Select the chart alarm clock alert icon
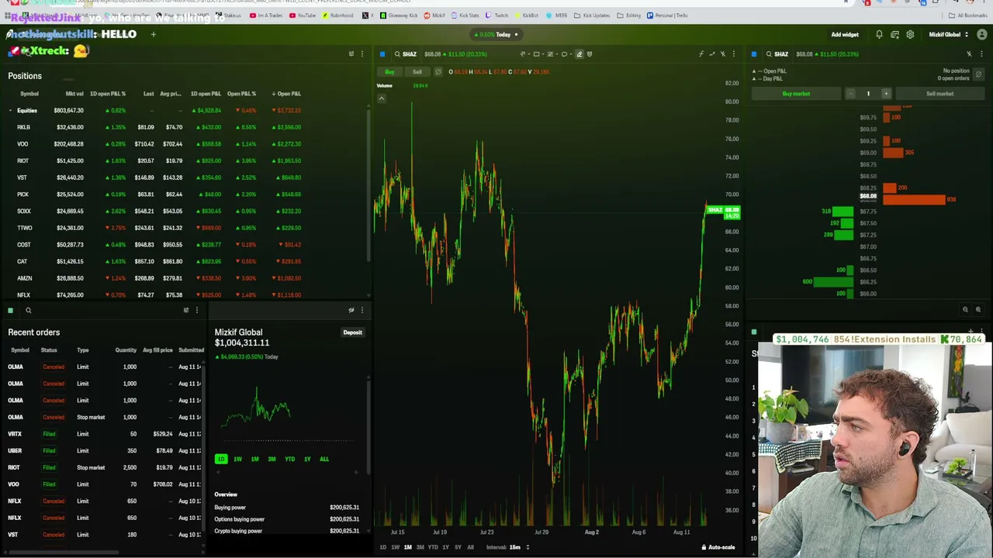Image resolution: width=993 pixels, height=558 pixels. pyautogui.click(x=590, y=54)
